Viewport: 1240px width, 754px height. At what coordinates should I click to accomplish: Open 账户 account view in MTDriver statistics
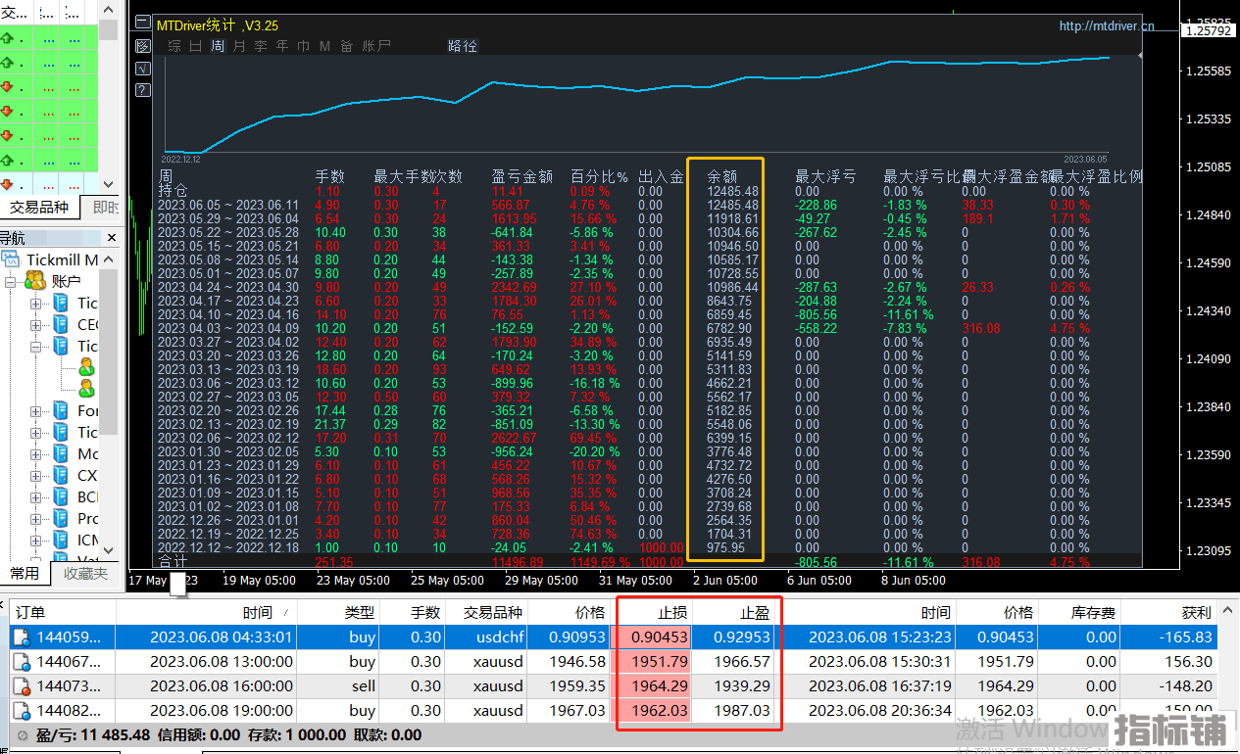pos(376,45)
